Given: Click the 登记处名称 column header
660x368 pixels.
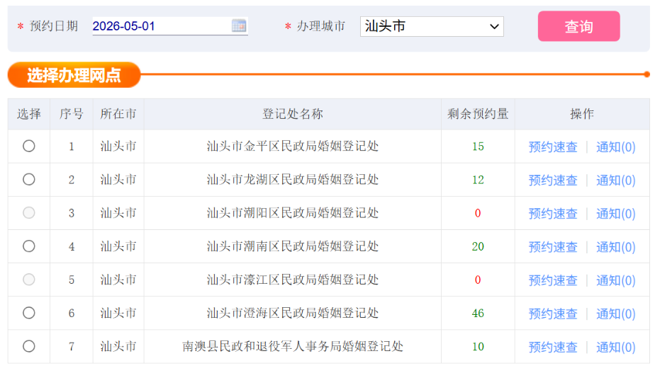Looking at the screenshot, I should tap(293, 114).
